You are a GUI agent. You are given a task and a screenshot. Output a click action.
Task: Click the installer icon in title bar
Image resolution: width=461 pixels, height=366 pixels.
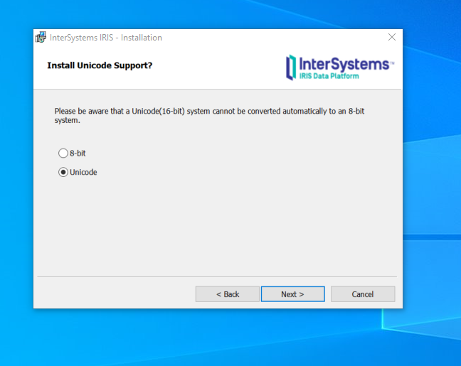[41, 37]
